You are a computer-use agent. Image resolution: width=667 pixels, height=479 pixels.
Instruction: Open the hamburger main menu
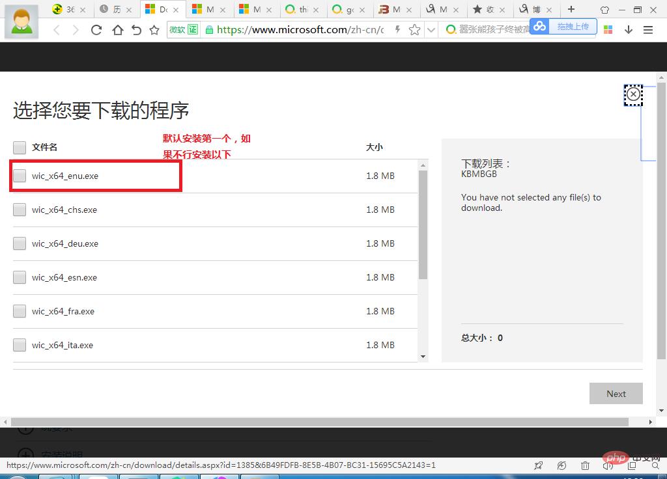pyautogui.click(x=648, y=30)
